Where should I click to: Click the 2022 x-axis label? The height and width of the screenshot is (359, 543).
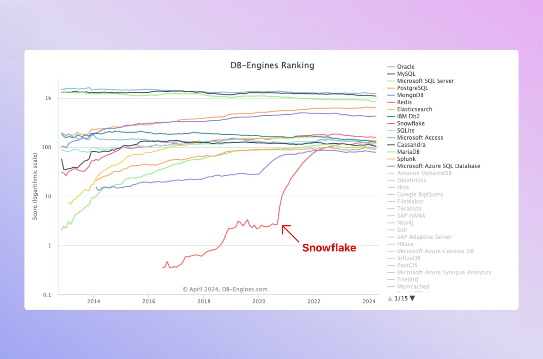pos(314,301)
